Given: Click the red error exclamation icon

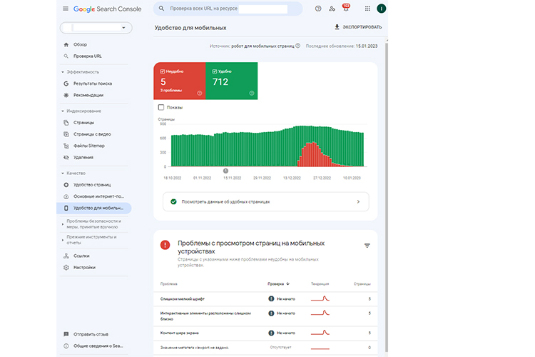Looking at the screenshot, I should coord(165,245).
